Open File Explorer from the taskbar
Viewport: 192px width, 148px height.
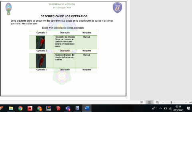click(11, 108)
